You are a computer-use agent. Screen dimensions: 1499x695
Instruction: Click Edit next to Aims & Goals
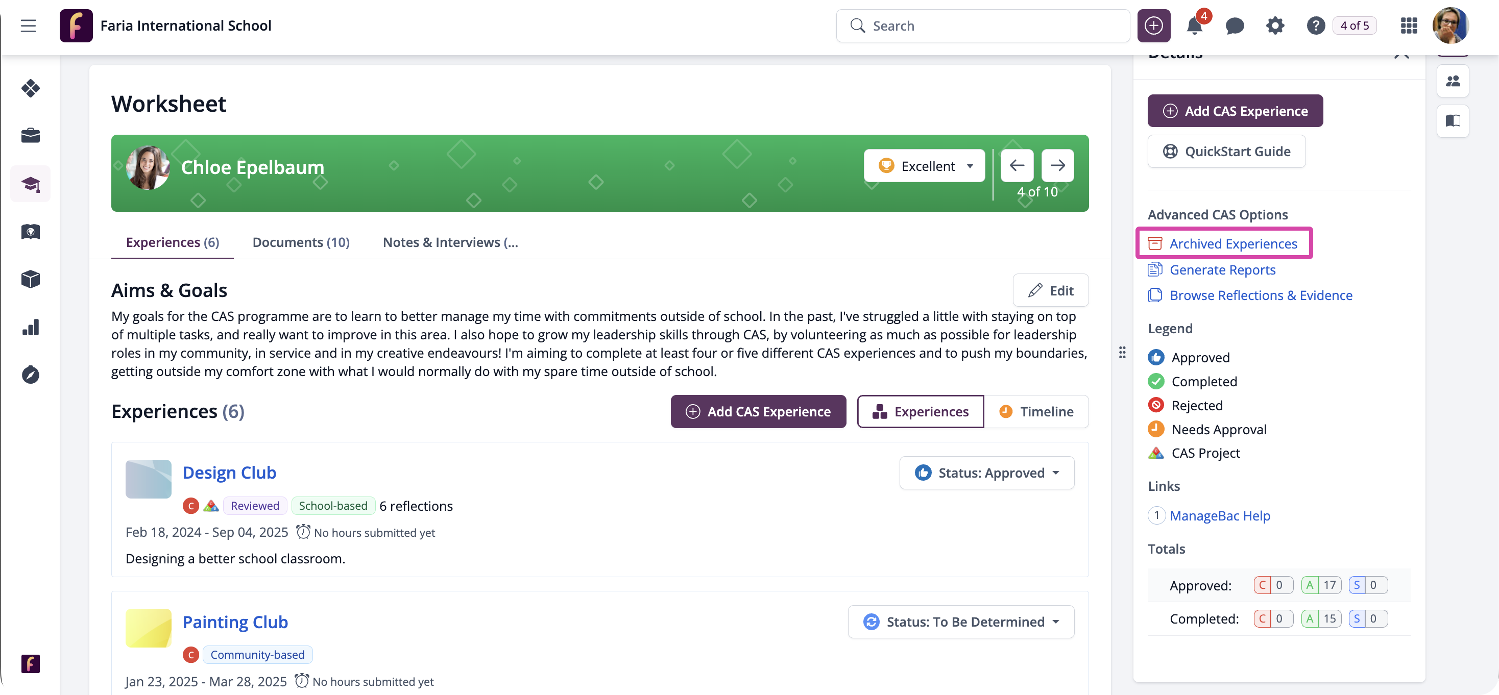click(1050, 290)
